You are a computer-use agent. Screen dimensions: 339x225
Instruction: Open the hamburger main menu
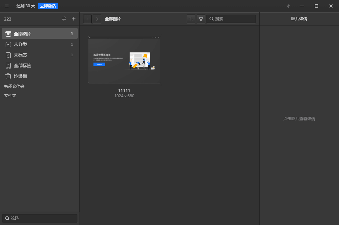[x=7, y=6]
